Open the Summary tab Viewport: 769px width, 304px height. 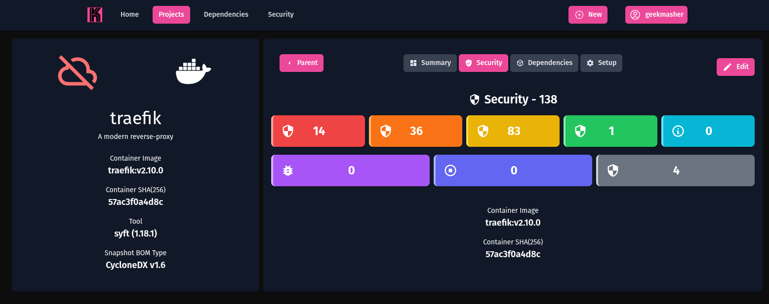tap(430, 63)
